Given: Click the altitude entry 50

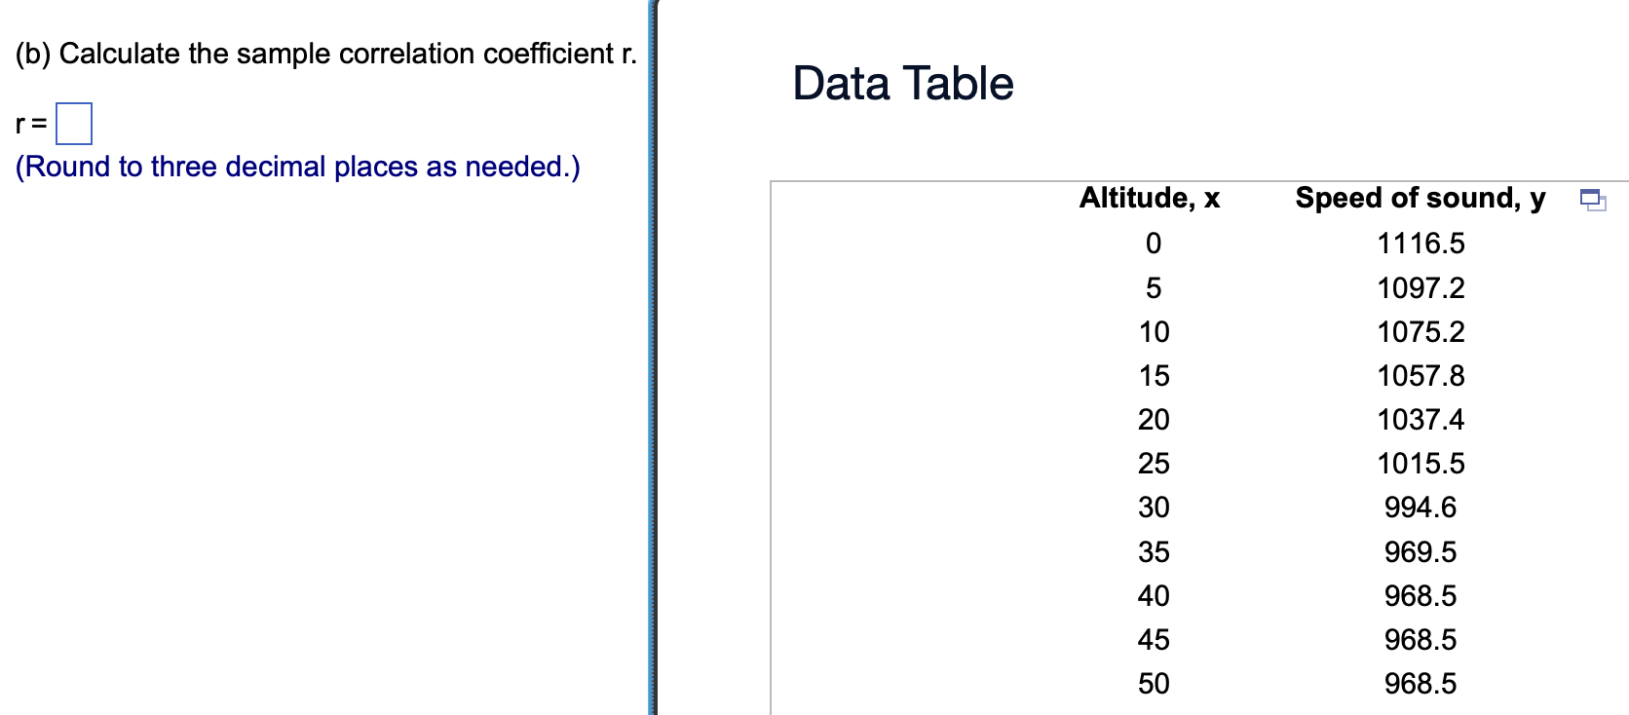Looking at the screenshot, I should point(1154,684).
